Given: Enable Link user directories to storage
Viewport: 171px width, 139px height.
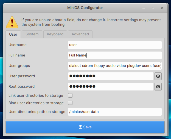Looking at the screenshot, I should click(70, 95).
